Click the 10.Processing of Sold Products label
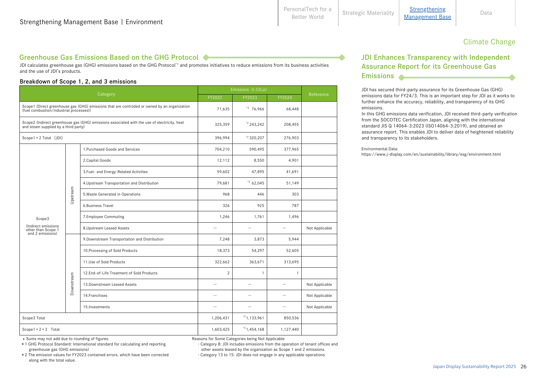 [110, 251]
